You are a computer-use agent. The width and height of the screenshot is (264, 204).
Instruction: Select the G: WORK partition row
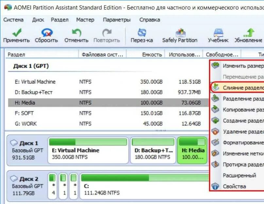click(108, 124)
